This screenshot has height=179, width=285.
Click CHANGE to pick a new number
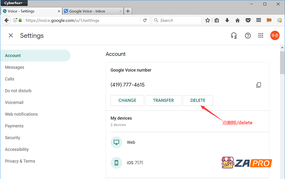[x=127, y=100]
